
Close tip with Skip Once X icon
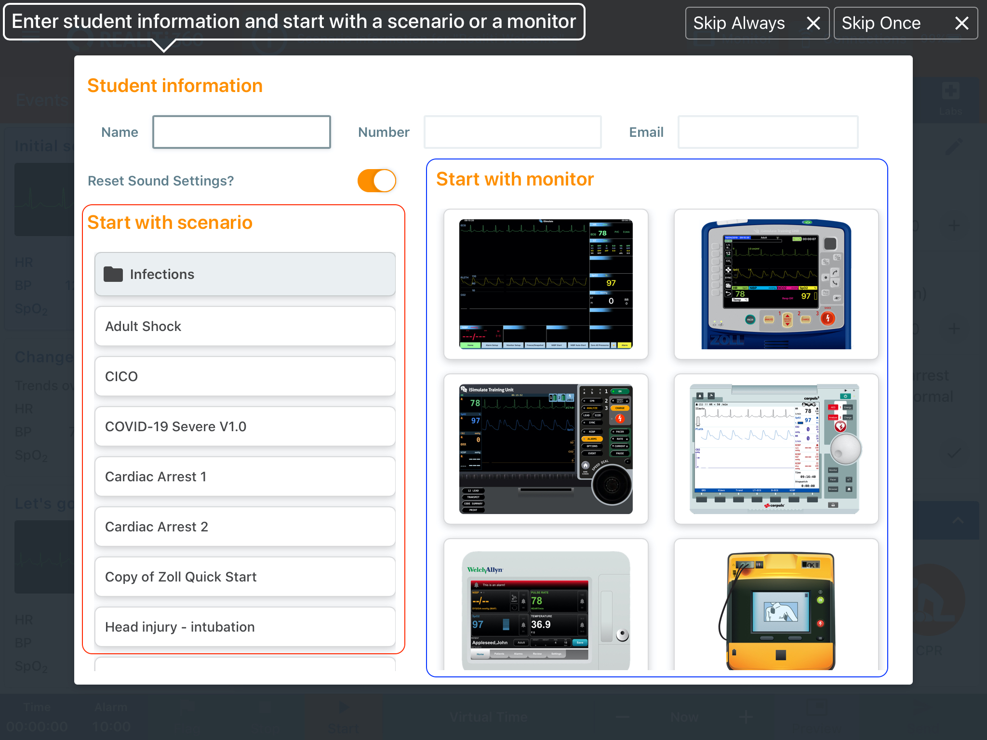(x=961, y=23)
